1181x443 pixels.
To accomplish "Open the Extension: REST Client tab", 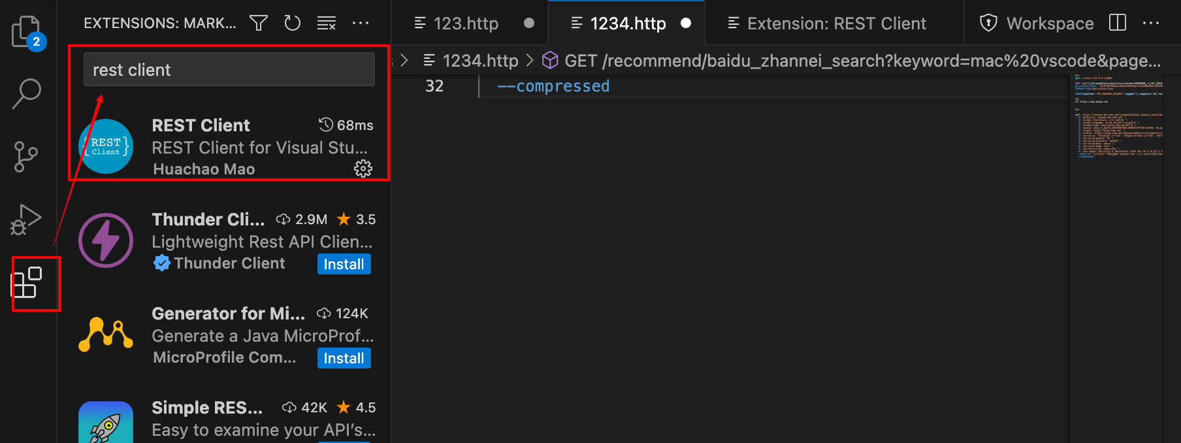I will (x=827, y=23).
